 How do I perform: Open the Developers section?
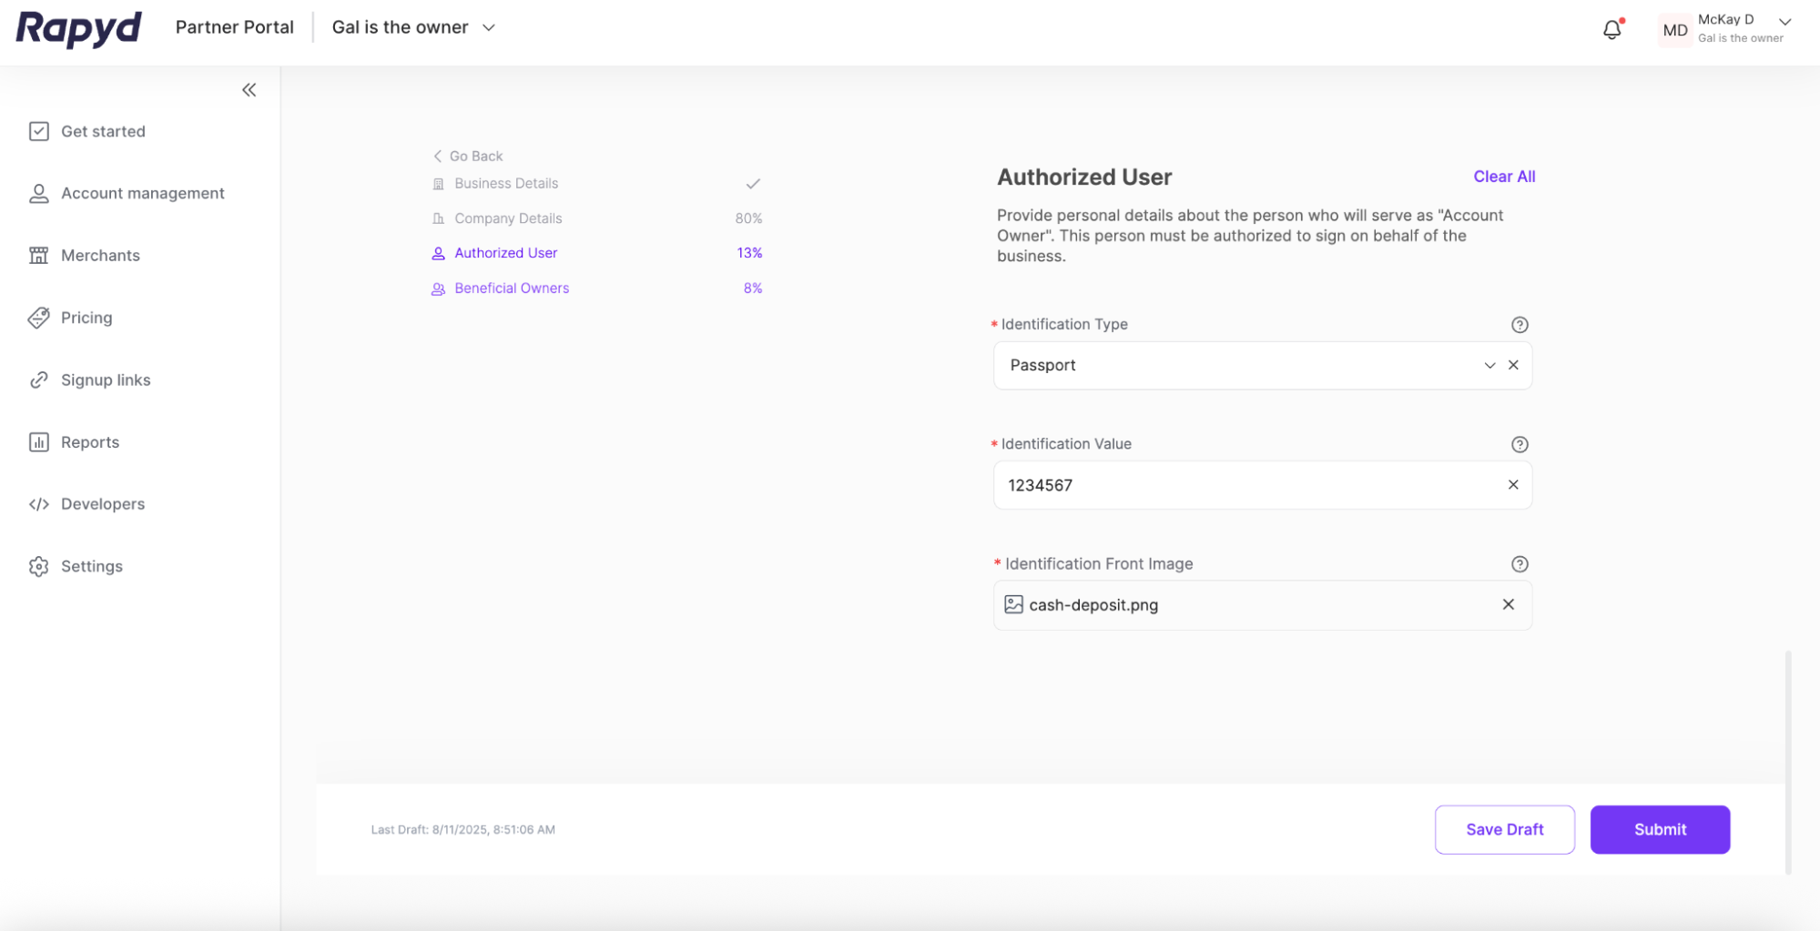coord(102,504)
